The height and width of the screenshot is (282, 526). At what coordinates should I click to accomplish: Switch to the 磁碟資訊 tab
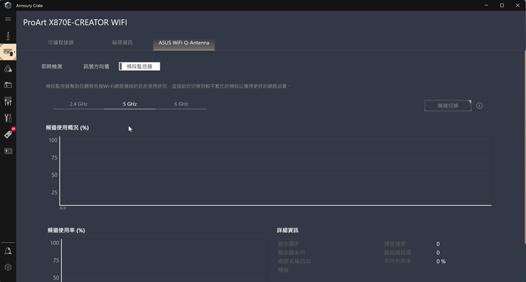122,43
